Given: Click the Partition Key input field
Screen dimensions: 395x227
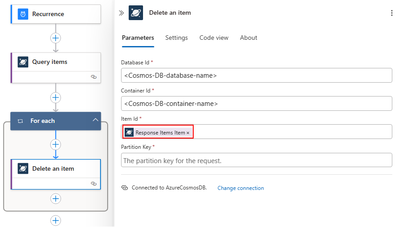Looking at the screenshot, I should tap(256, 160).
